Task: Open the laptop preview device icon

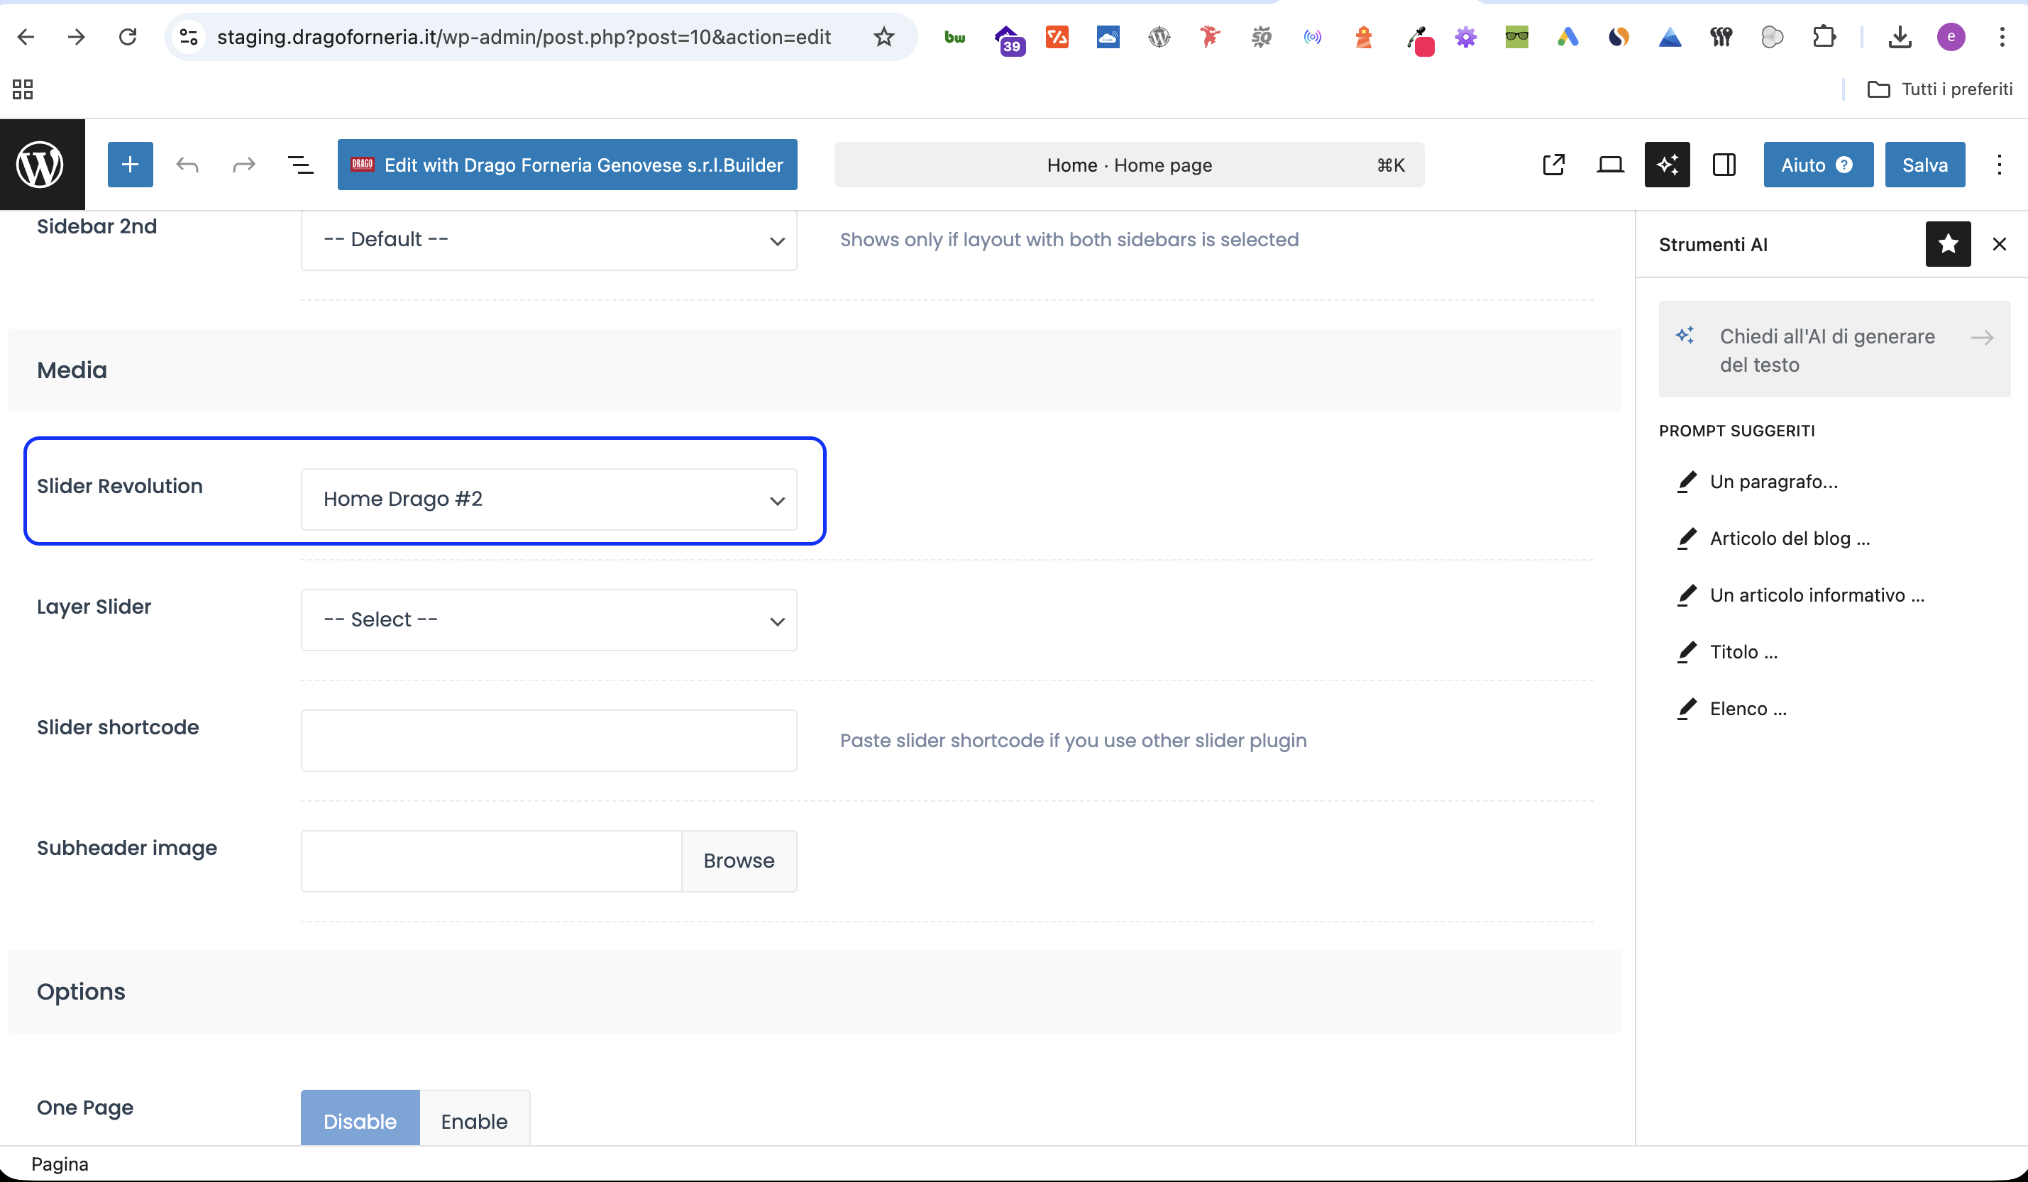Action: pos(1609,165)
